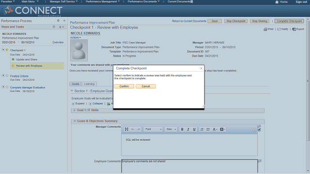Switch to the Learning tab
This screenshot has height=174, width=310.
tap(89, 84)
